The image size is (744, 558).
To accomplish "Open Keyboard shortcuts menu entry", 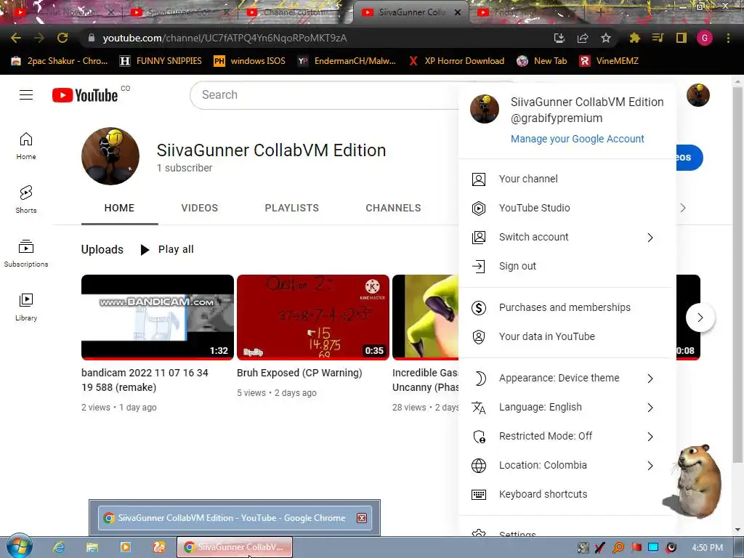I will (567, 494).
